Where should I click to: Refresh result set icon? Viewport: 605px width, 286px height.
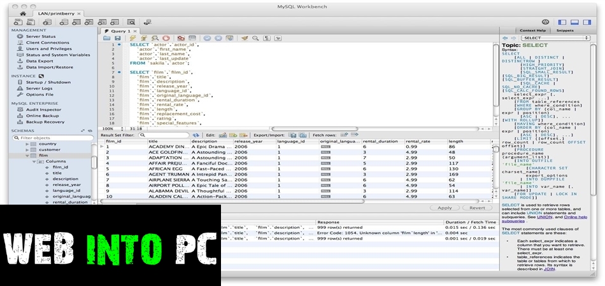pyautogui.click(x=196, y=135)
